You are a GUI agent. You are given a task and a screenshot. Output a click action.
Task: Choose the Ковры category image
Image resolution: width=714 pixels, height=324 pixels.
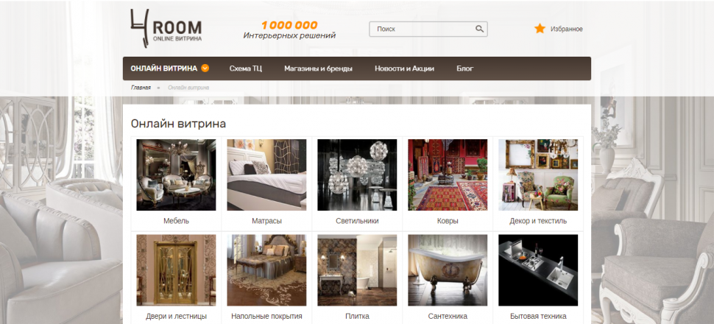(448, 175)
